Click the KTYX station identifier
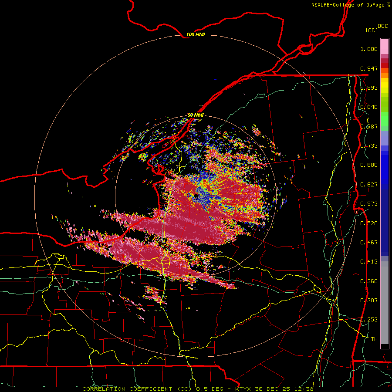Image resolution: width=392 pixels, height=392 pixels. 244,389
